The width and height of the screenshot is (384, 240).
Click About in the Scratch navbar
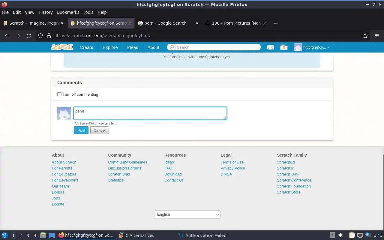pos(153,47)
